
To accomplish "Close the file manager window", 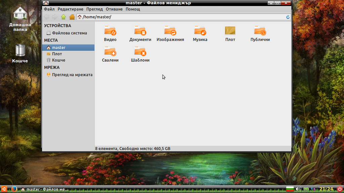I will click(286, 3).
